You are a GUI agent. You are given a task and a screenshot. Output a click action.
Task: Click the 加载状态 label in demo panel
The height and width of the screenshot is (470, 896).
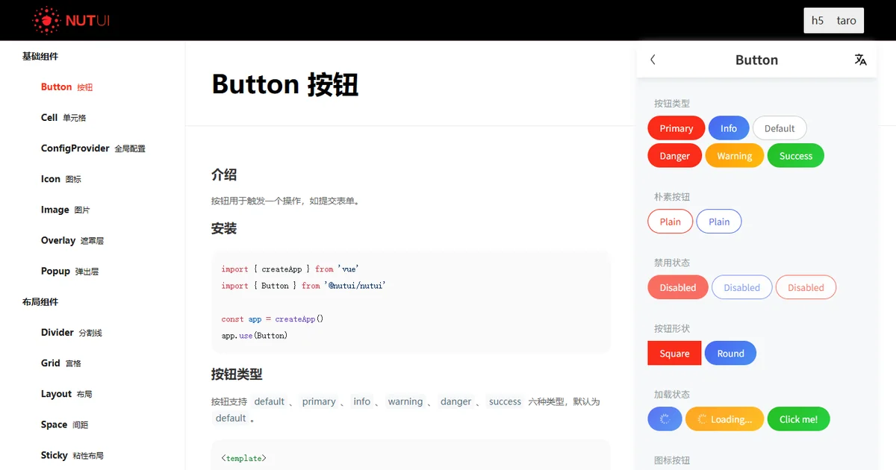tap(672, 394)
